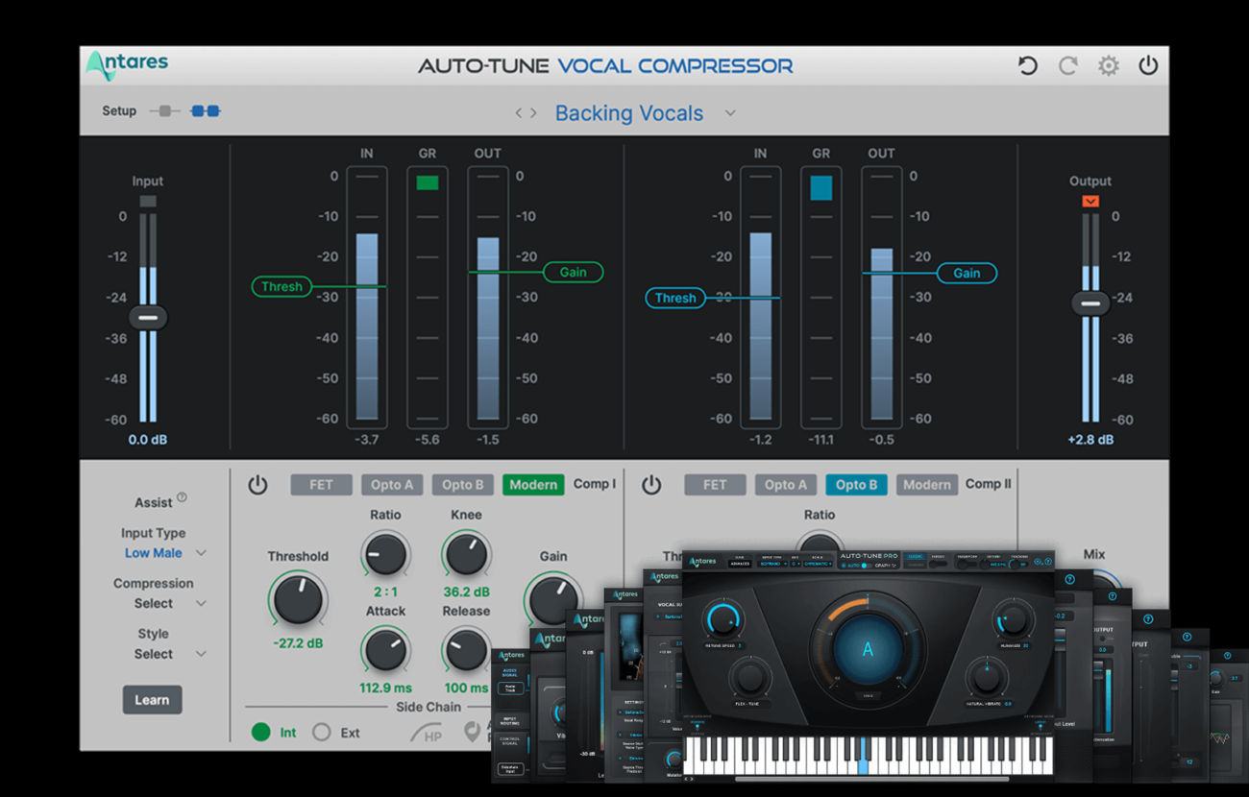Click the green Gain handle of Comp I
This screenshot has height=797, width=1249.
pyautogui.click(x=573, y=272)
